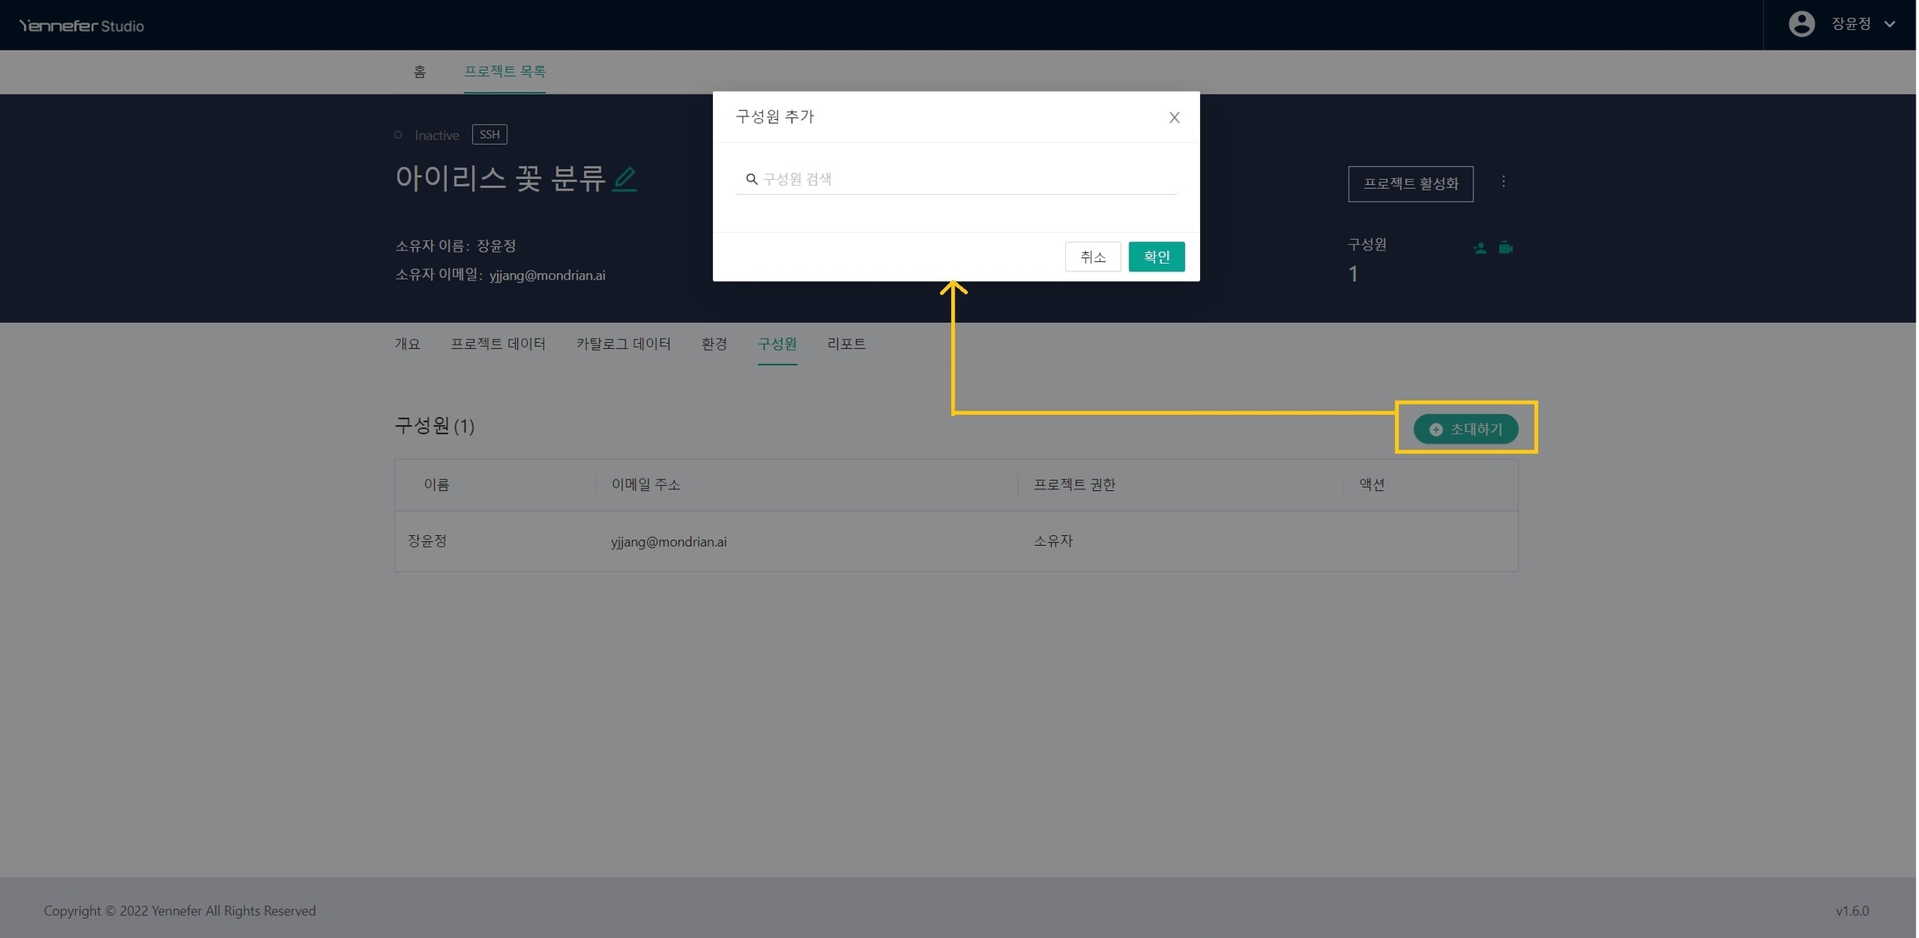
Task: Click the user avatar icon in header
Action: [1802, 24]
